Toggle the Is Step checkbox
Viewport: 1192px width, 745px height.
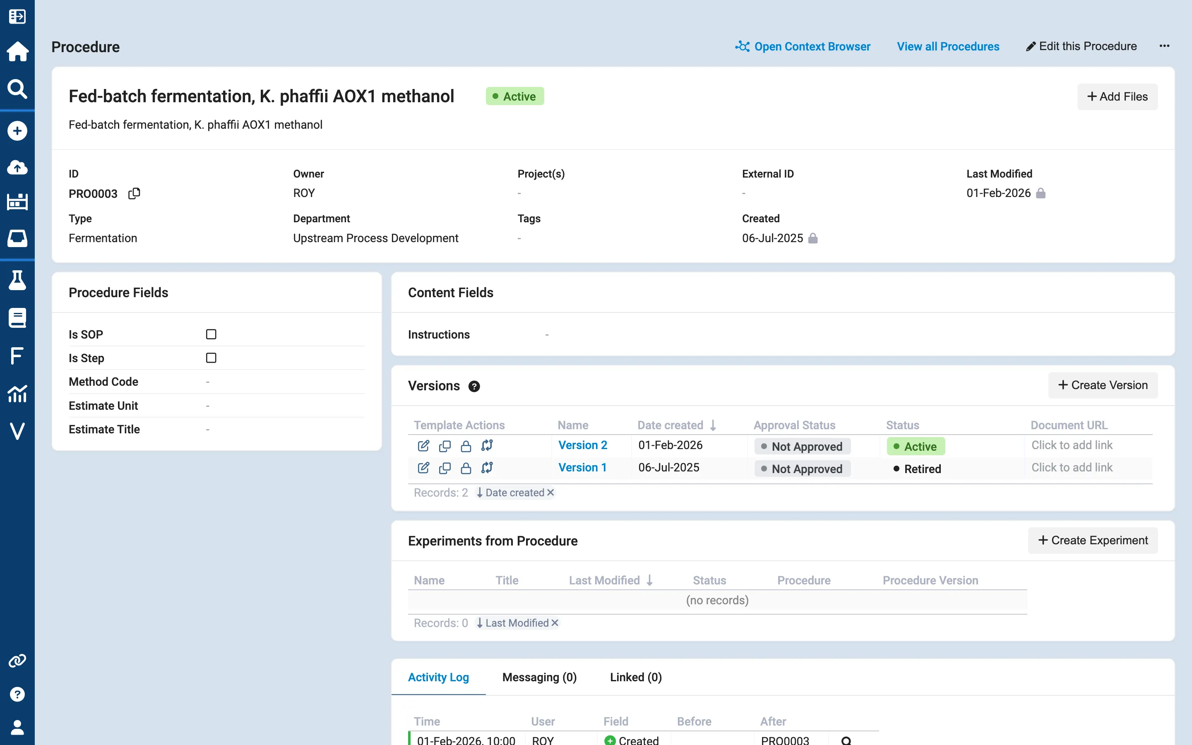coord(211,358)
